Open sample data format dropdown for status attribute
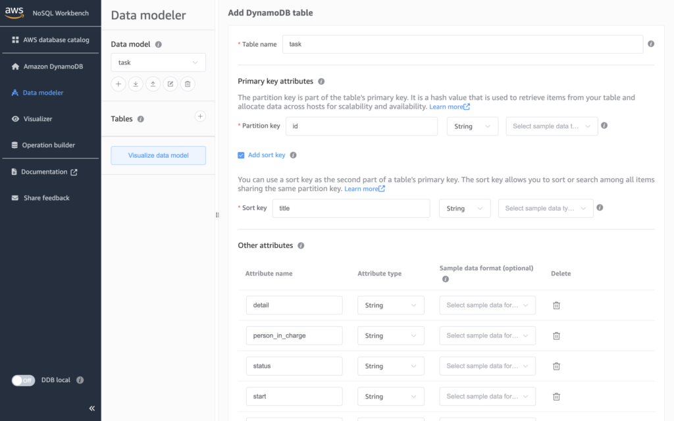 pos(487,366)
